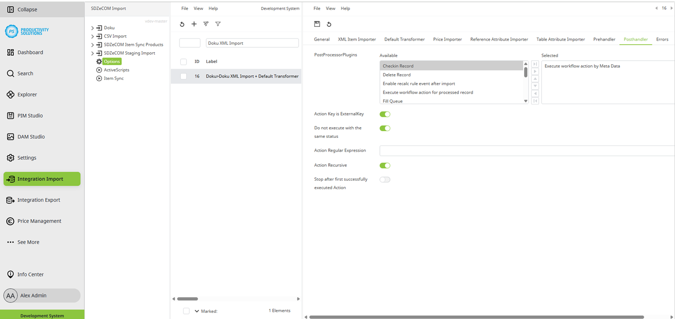Viewport: 675px width, 319px height.
Task: Check the row checkbox for ID 16
Action: click(183, 76)
